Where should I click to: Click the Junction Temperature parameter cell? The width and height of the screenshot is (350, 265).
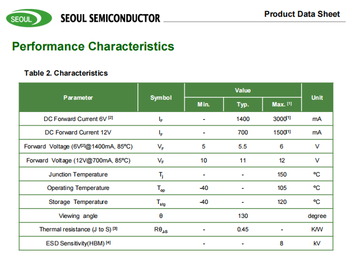(78, 174)
